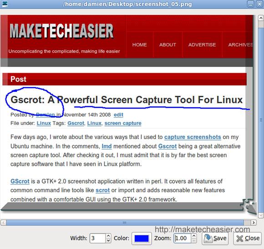Minimize the screenshot_05.png window

point(250,4)
